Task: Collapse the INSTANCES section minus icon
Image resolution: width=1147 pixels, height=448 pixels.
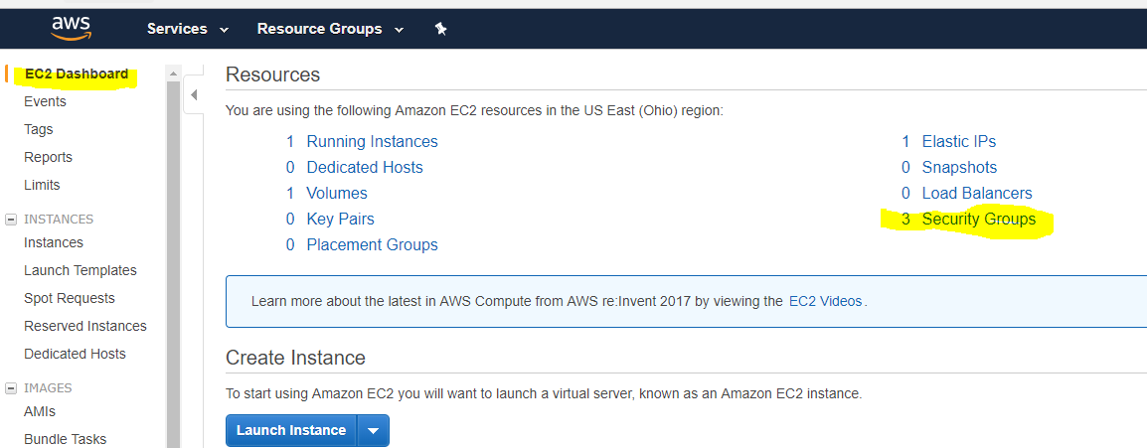Action: pyautogui.click(x=11, y=220)
